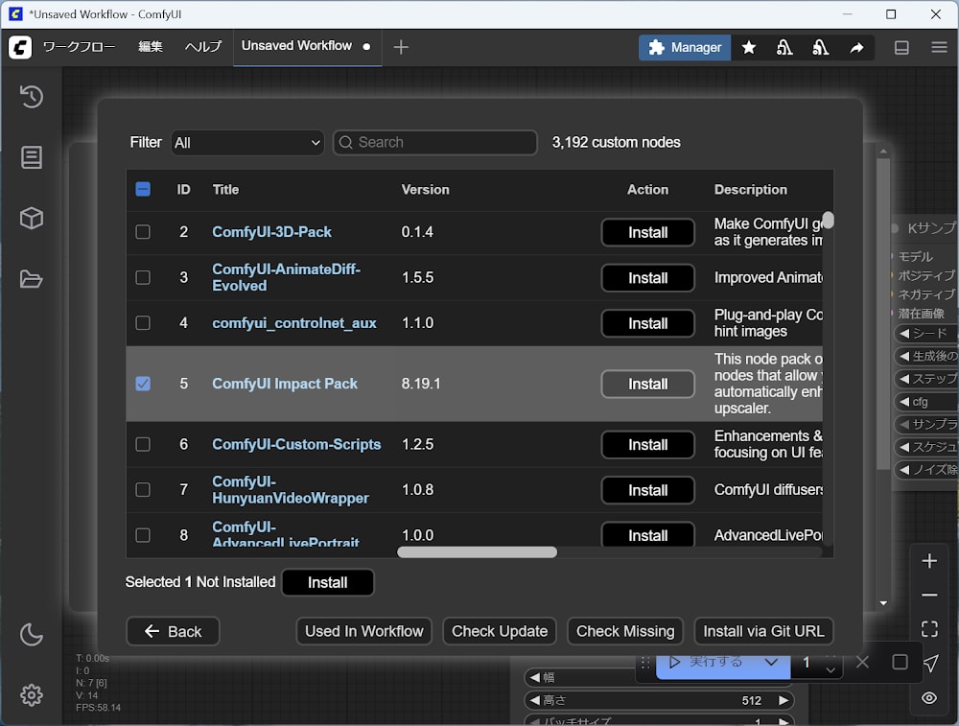The width and height of the screenshot is (959, 726).
Task: Install ComfyUI-3D-Pack
Action: [x=647, y=232]
